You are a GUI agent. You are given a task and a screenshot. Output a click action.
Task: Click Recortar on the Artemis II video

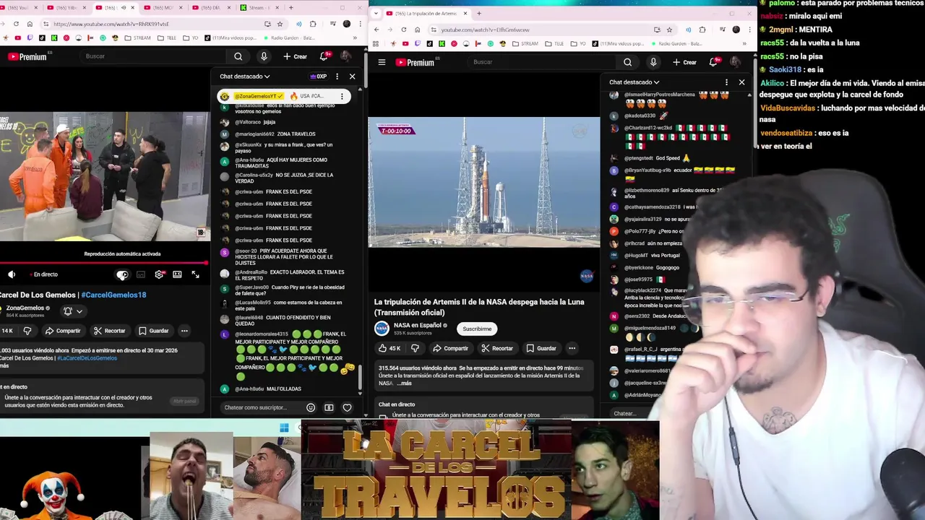click(x=497, y=348)
